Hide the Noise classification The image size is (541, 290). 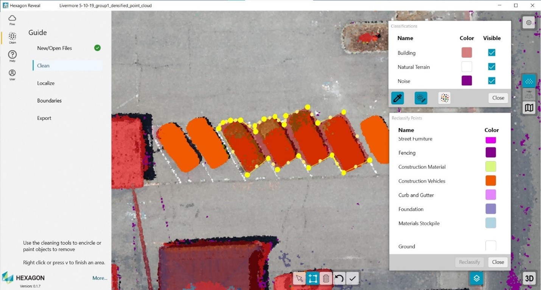coord(491,81)
